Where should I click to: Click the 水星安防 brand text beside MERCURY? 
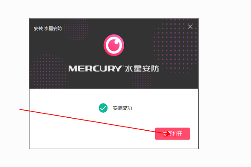(x=142, y=68)
